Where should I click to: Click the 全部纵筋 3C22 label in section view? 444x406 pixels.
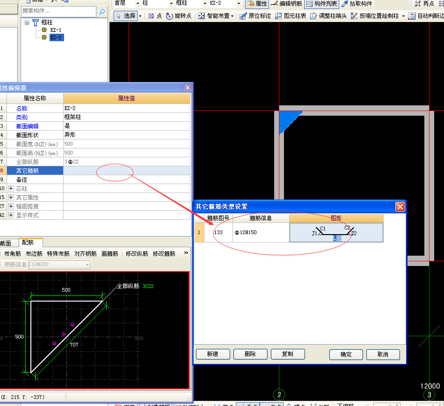point(135,286)
